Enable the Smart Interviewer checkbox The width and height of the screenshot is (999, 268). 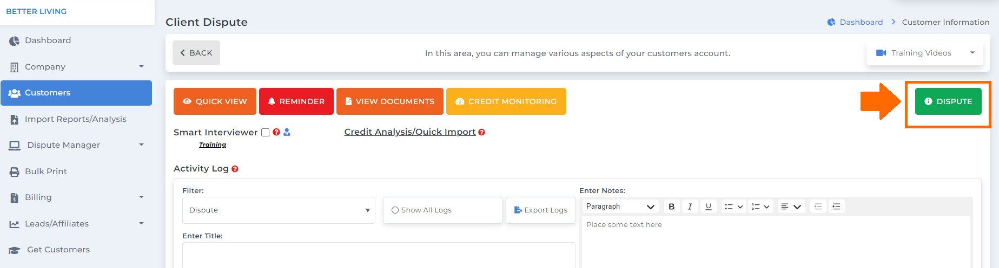click(266, 133)
